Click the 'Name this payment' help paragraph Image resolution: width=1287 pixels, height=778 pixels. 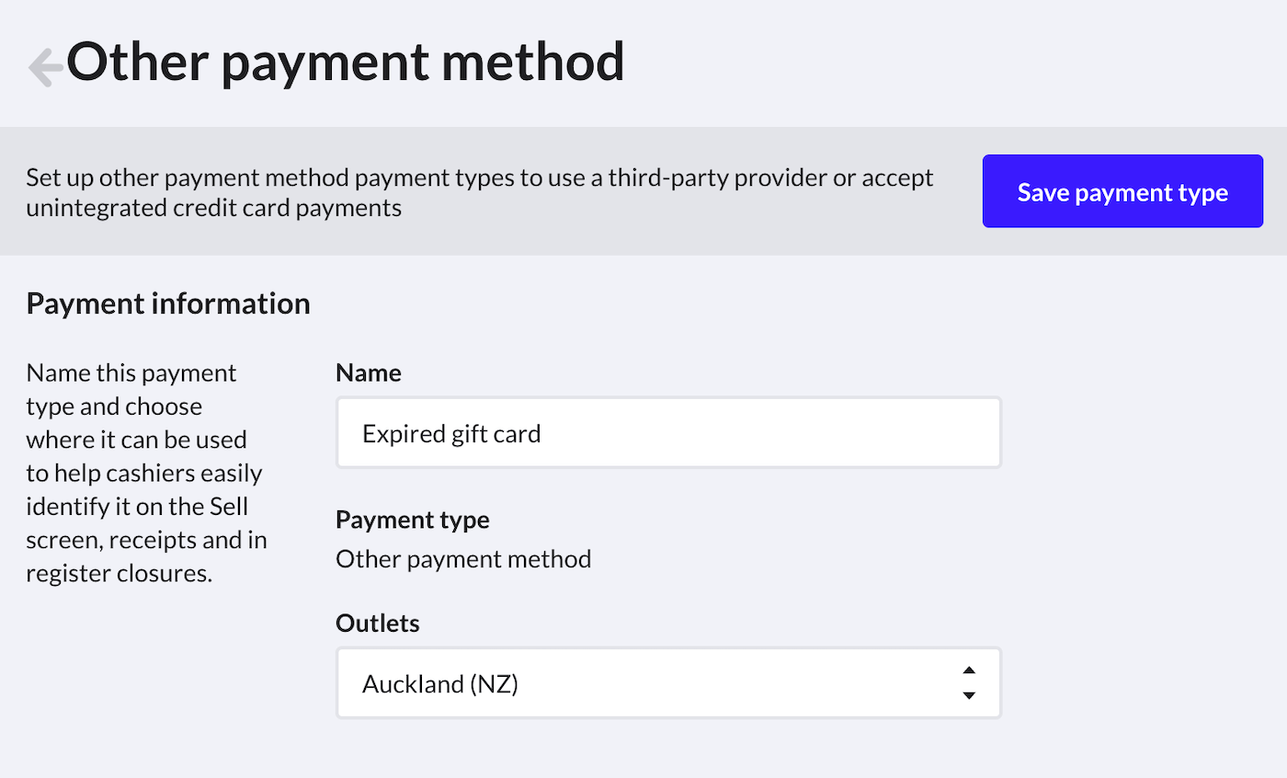(x=131, y=373)
